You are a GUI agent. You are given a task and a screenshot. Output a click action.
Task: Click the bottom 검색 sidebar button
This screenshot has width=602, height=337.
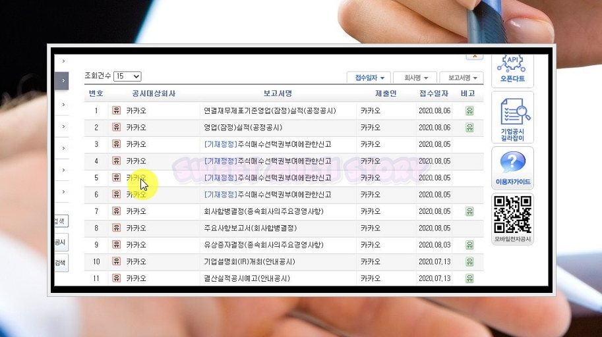click(x=61, y=263)
